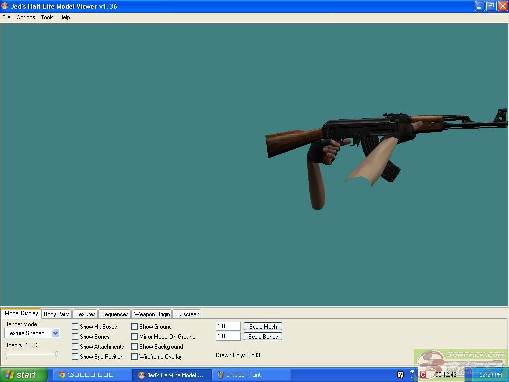Click the taskbar clock showing 12:24 PM
The image size is (509, 382).
[491, 375]
